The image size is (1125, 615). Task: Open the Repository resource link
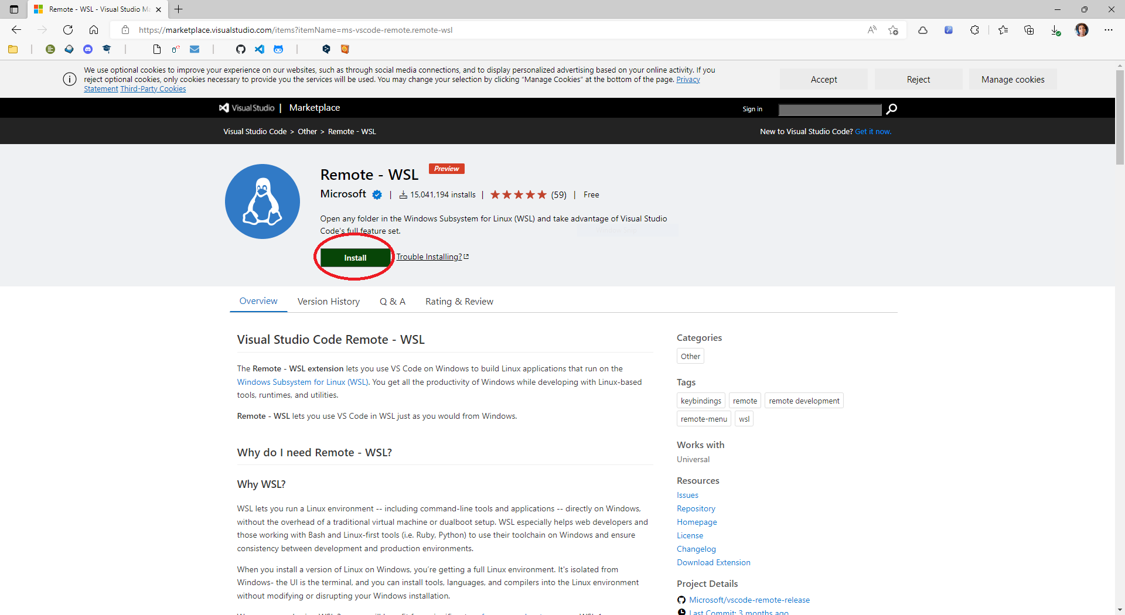click(x=696, y=508)
